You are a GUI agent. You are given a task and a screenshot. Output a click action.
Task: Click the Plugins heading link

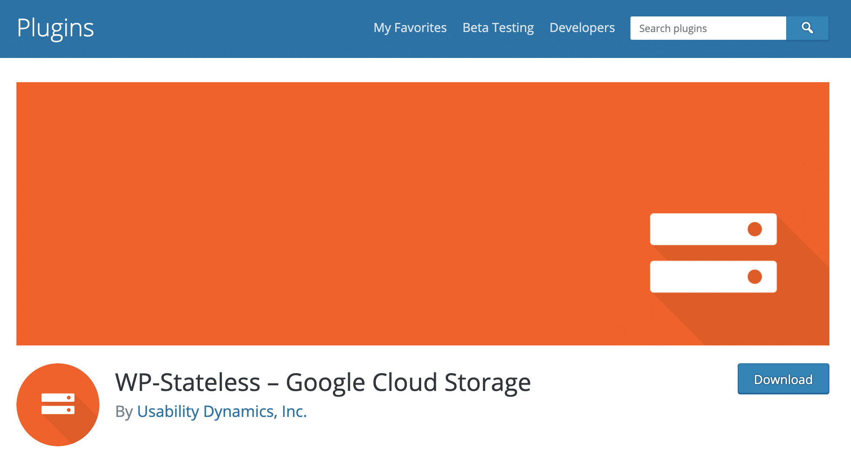55,29
